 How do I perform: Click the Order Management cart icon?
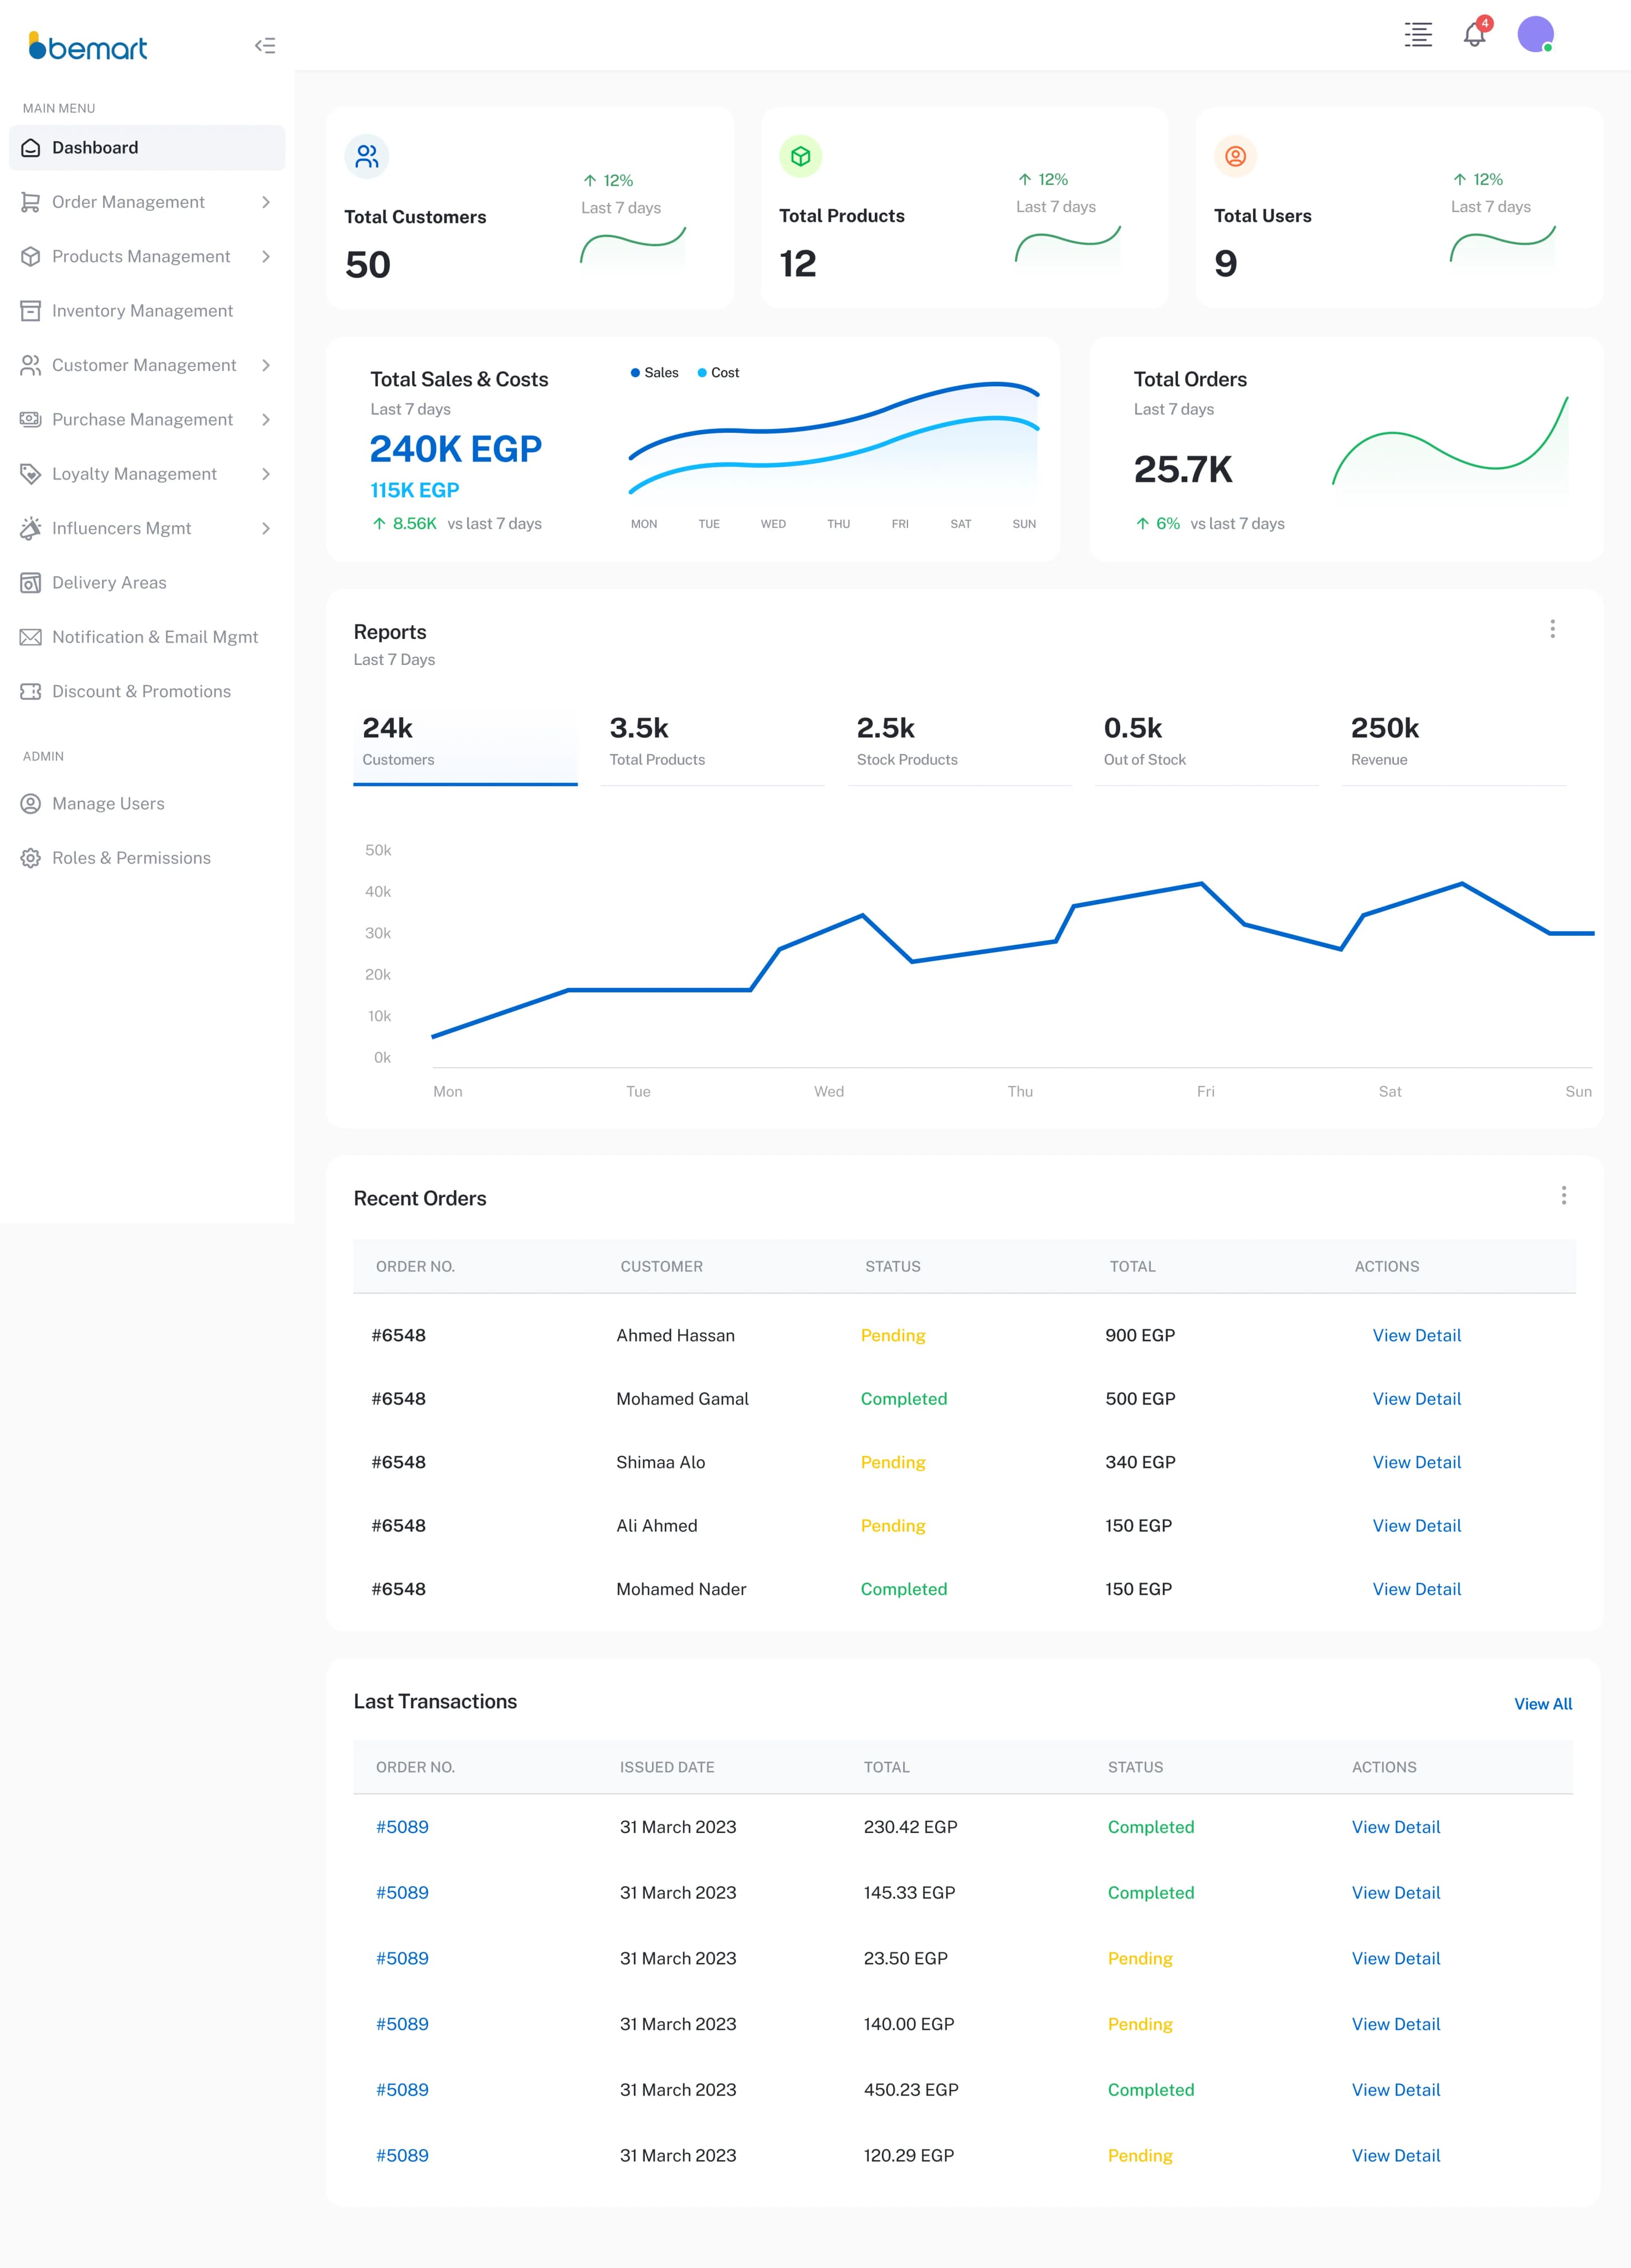point(31,202)
